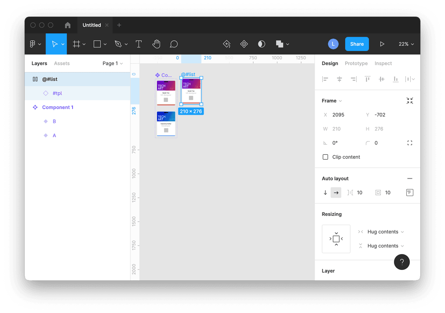Viewport: 445px width, 313px height.
Task: Switch to the Assets tab
Action: point(62,63)
